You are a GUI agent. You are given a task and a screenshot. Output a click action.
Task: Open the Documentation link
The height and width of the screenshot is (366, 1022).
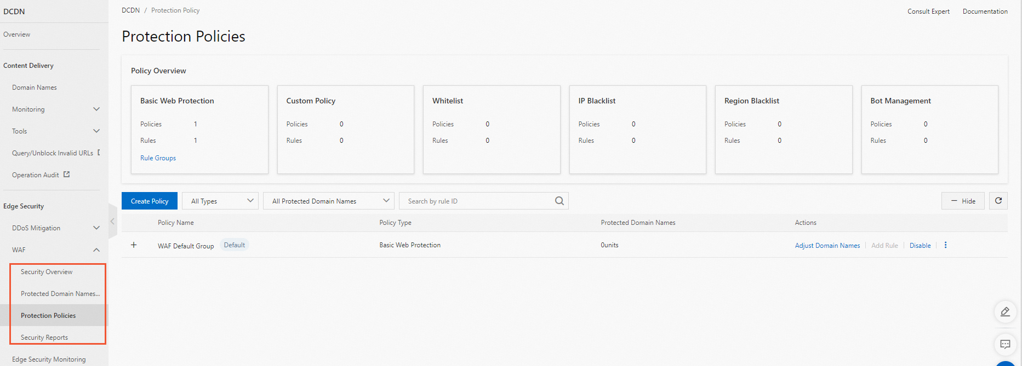click(x=985, y=11)
